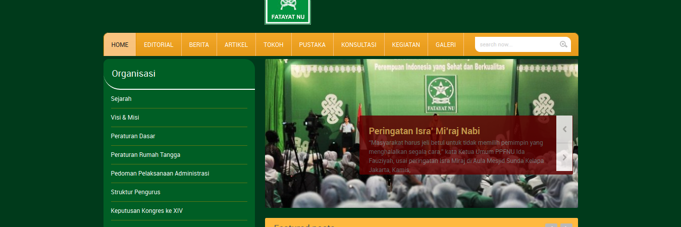Open the EDITORIAL menu item

coord(159,44)
